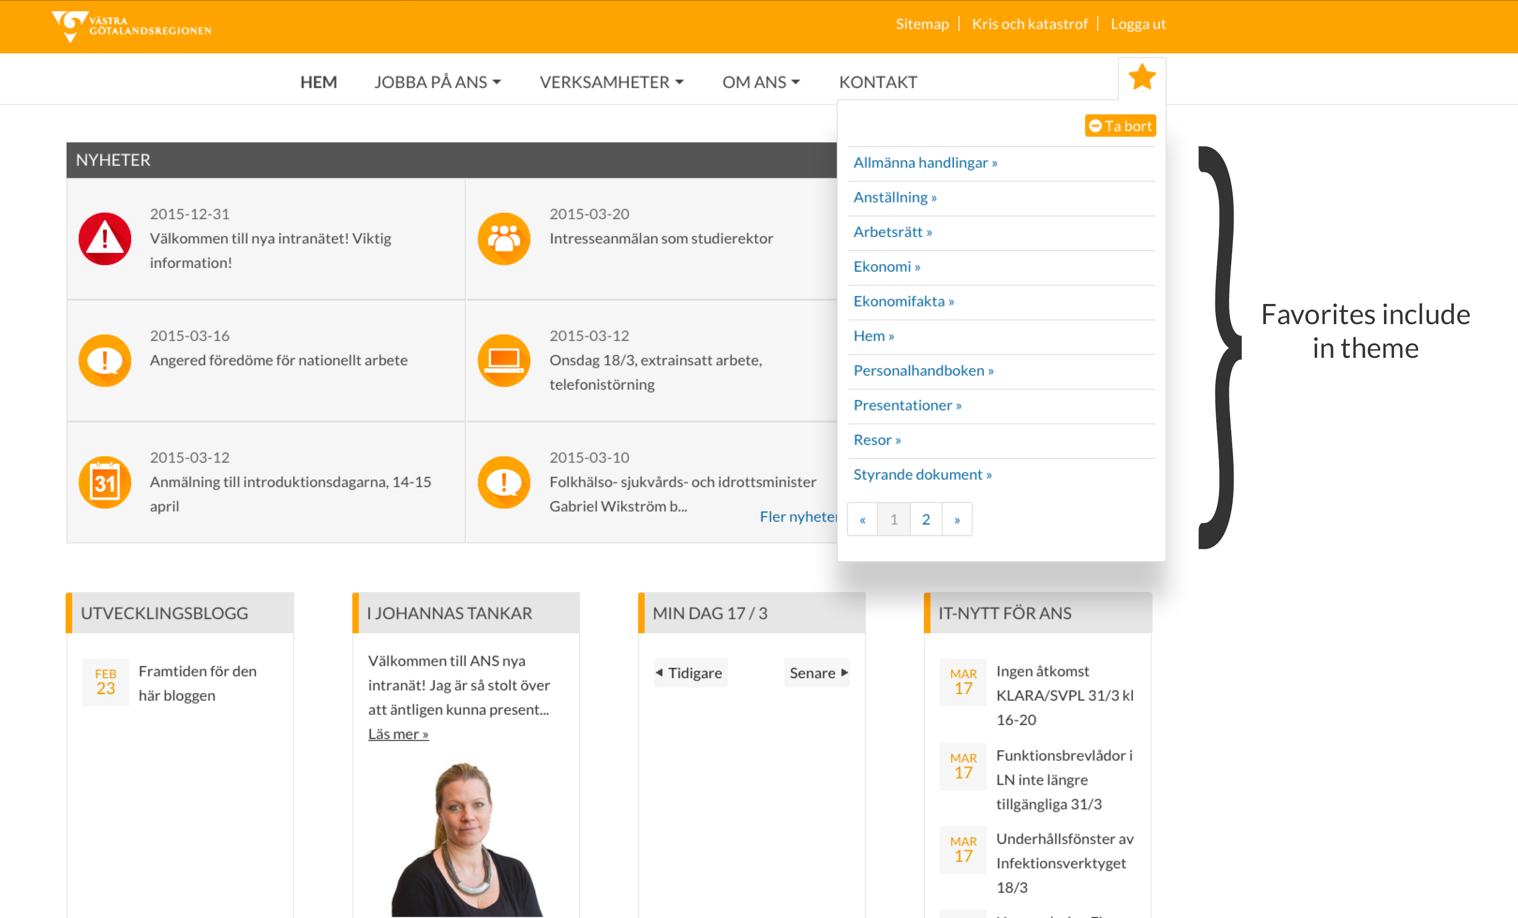This screenshot has width=1518, height=918.
Task: Expand the Jobba på ANS dropdown
Action: pyautogui.click(x=438, y=82)
